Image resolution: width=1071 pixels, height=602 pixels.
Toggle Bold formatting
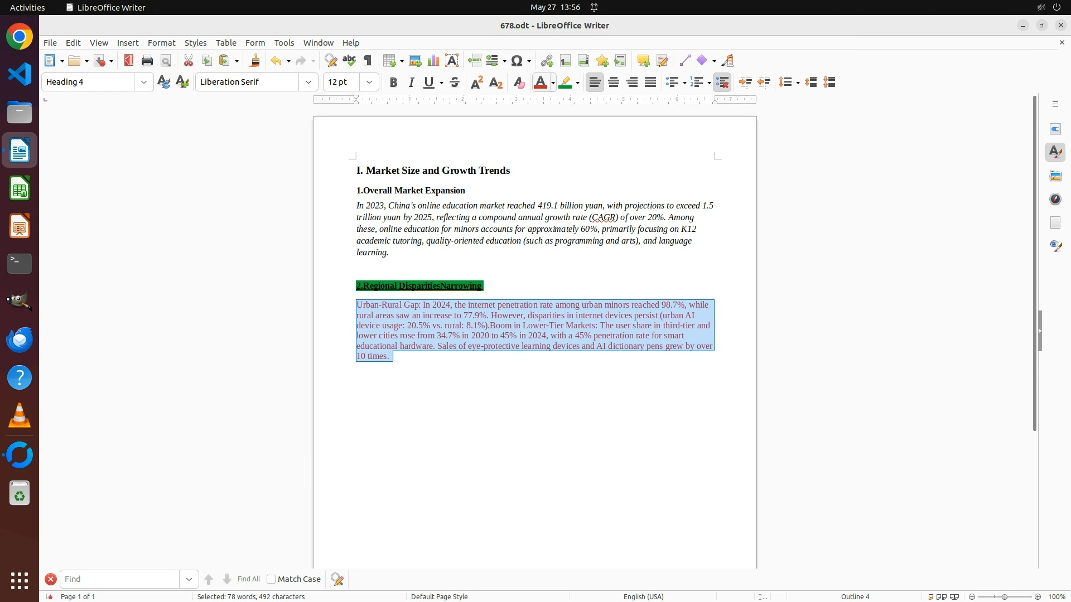point(393,82)
